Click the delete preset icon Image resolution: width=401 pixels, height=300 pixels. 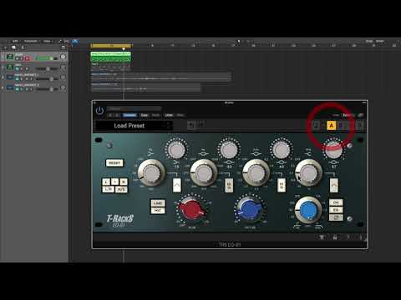200,125
